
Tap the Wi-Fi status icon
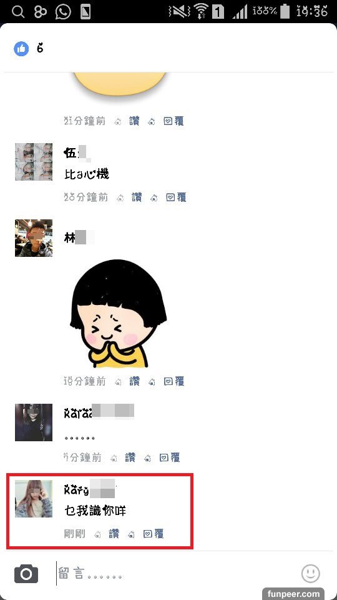pyautogui.click(x=200, y=11)
